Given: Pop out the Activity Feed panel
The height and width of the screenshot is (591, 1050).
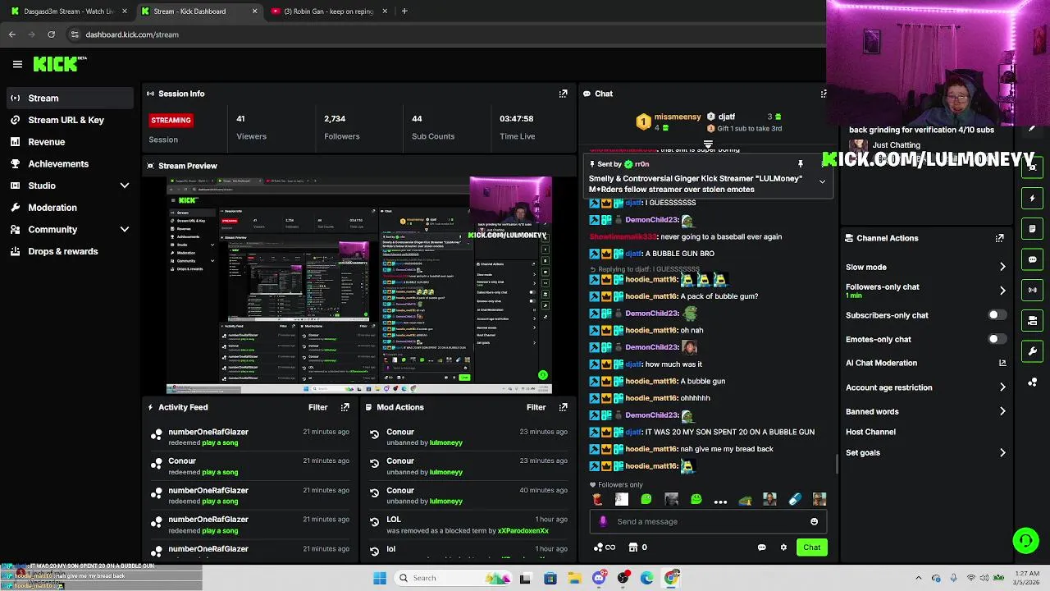Looking at the screenshot, I should pos(345,407).
